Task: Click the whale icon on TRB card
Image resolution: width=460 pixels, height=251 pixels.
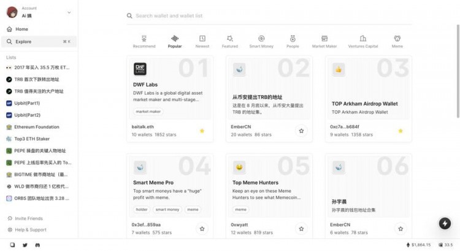Action: (239, 69)
